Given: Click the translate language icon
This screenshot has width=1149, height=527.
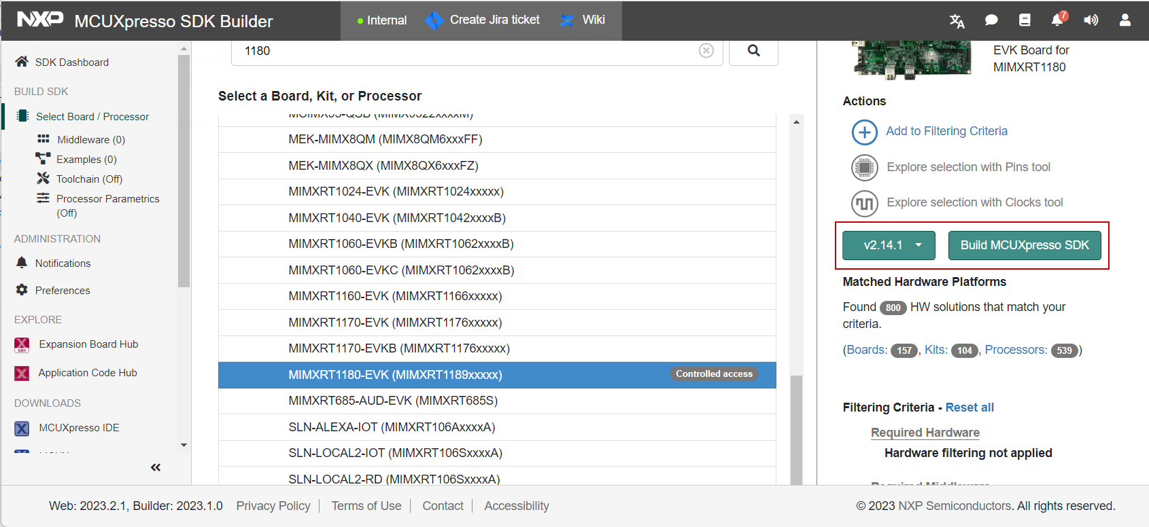Looking at the screenshot, I should tap(957, 20).
